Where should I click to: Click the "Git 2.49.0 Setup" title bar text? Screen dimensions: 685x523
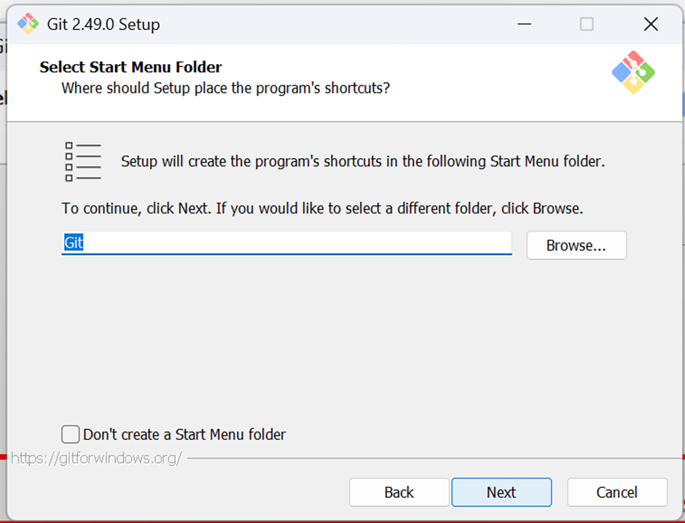[x=103, y=25]
